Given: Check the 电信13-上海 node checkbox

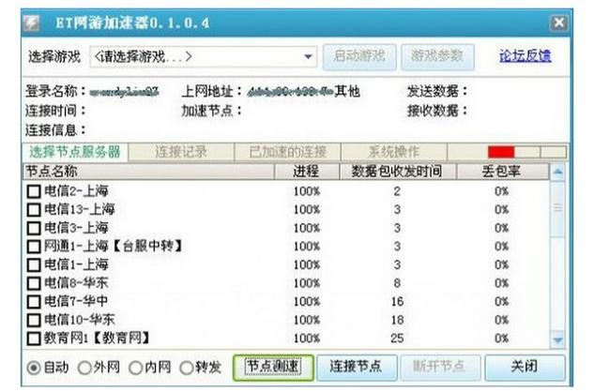Looking at the screenshot, I should 34,209.
